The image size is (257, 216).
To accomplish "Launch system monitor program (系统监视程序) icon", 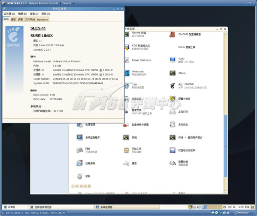I will (79, 137).
